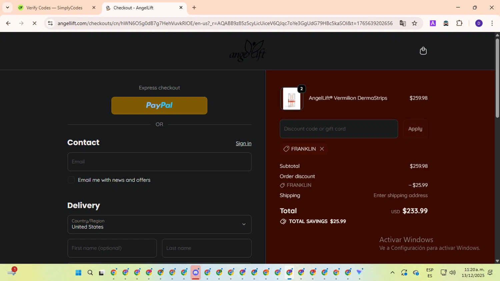Open the shopping bag cart icon
500x281 pixels.
[x=423, y=51]
